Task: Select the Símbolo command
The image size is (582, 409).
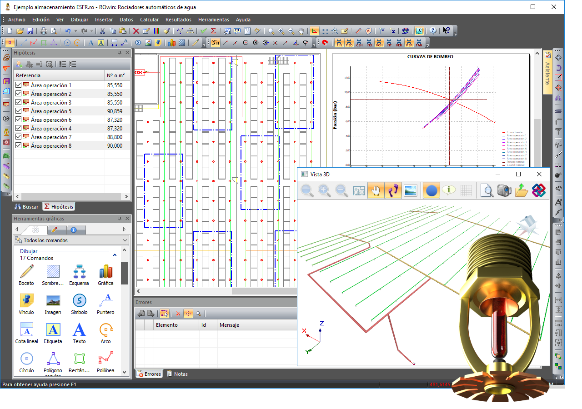Action: (x=79, y=304)
